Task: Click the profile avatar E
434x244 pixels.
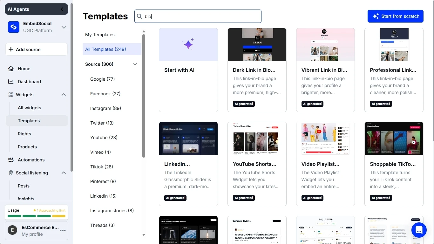Action: [12, 231]
